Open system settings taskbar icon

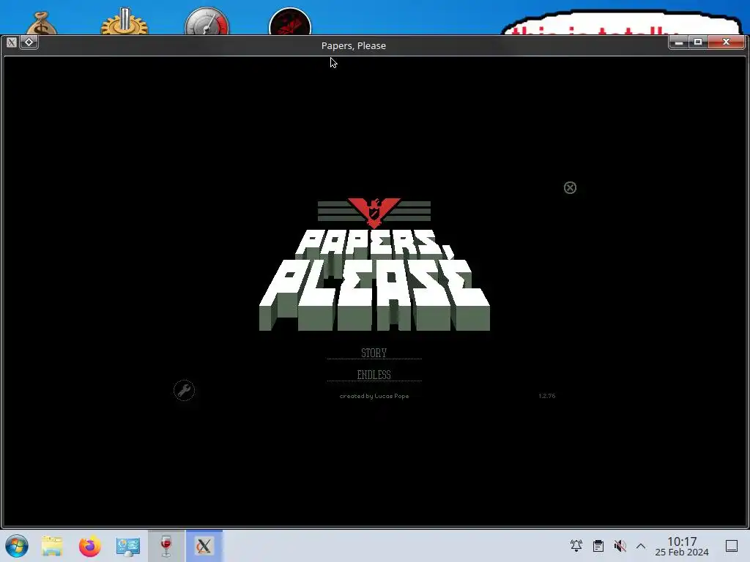tap(127, 546)
